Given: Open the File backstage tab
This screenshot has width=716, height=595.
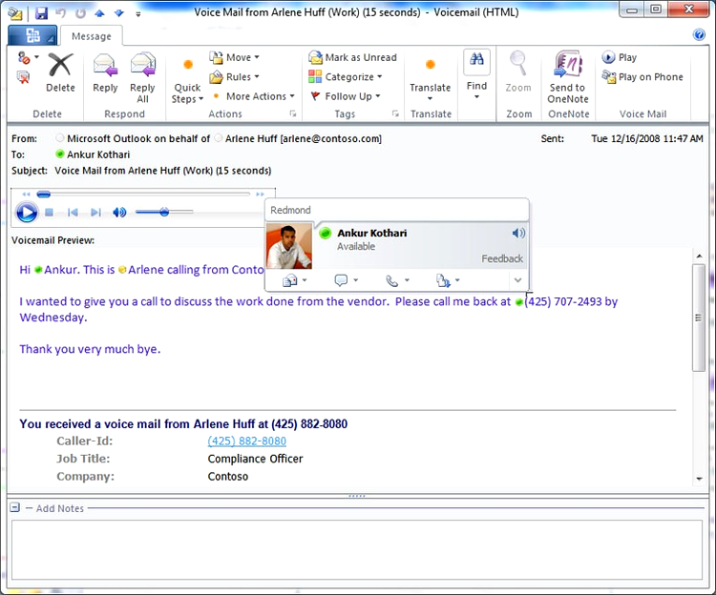Looking at the screenshot, I should tap(32, 35).
